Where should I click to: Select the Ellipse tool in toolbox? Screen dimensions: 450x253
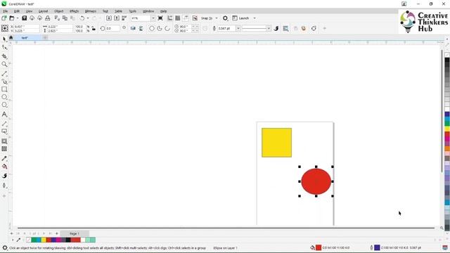pos(4,97)
